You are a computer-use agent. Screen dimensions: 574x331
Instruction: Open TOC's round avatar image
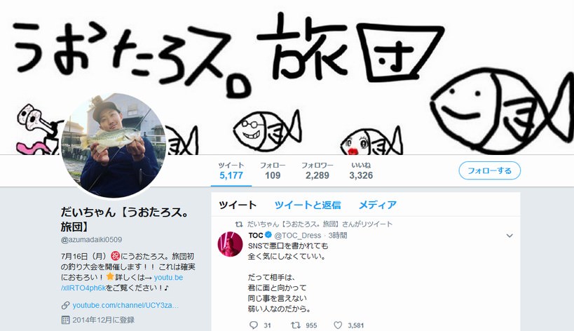click(x=230, y=244)
